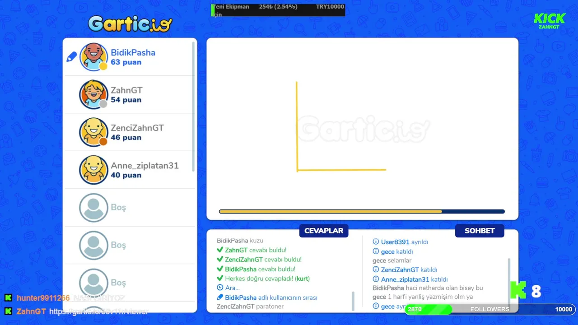
Task: Click the green Kick viewer count icon
Action: (x=518, y=290)
